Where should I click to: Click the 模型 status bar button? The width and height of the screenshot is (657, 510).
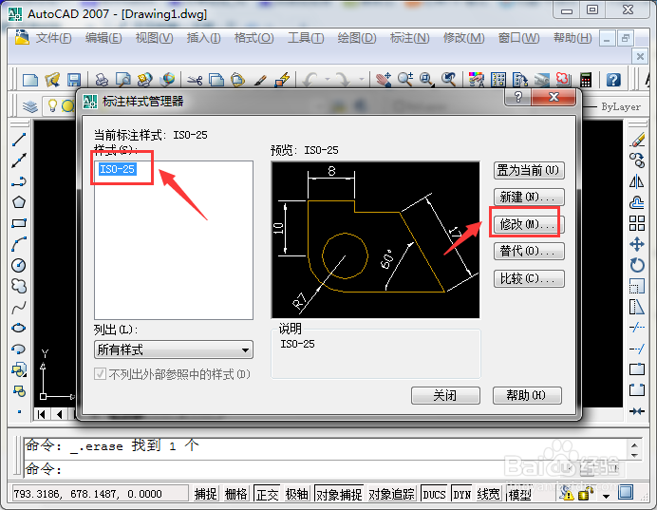519,495
